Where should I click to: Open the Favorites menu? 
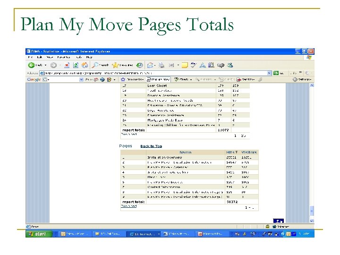pyautogui.click(x=64, y=57)
